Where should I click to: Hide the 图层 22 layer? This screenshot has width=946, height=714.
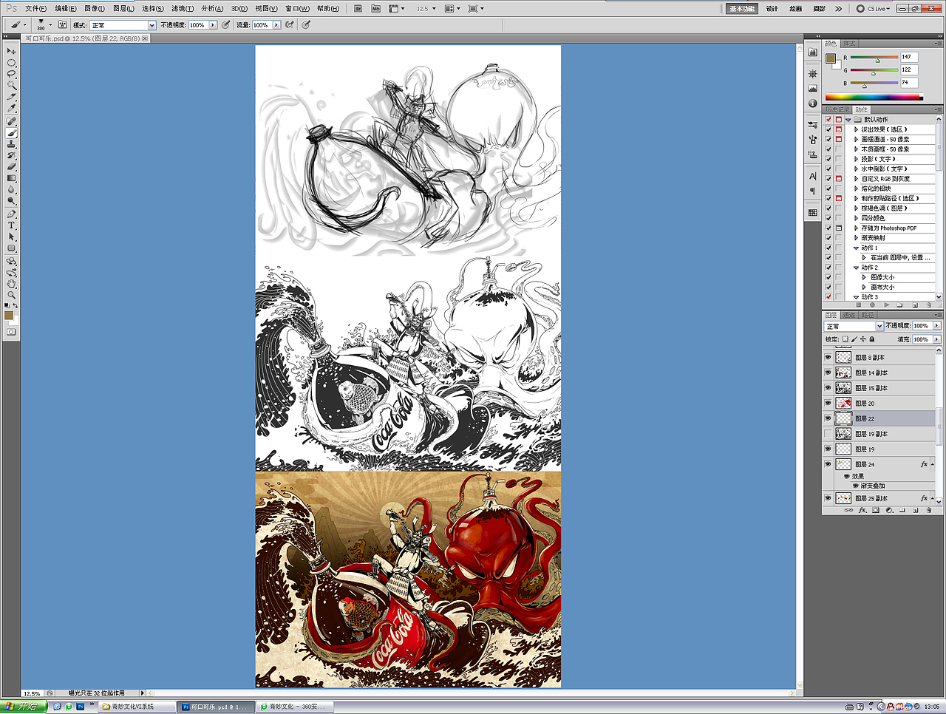(828, 418)
